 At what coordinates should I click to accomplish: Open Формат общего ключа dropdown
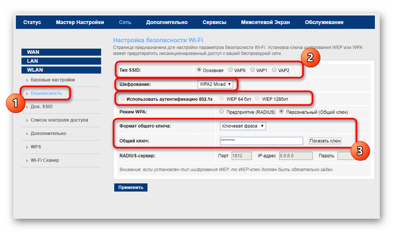pyautogui.click(x=243, y=126)
